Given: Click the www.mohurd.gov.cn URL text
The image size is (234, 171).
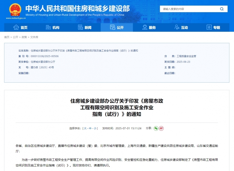Looking at the screenshot, I should (16, 18).
